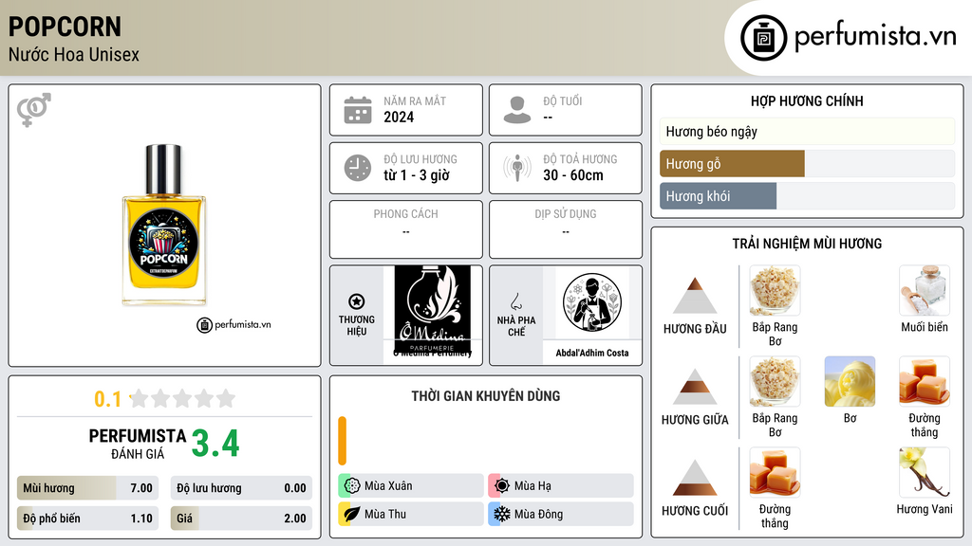972x546 pixels.
Task: Click the Hợp hương chính heading
Action: (x=807, y=100)
